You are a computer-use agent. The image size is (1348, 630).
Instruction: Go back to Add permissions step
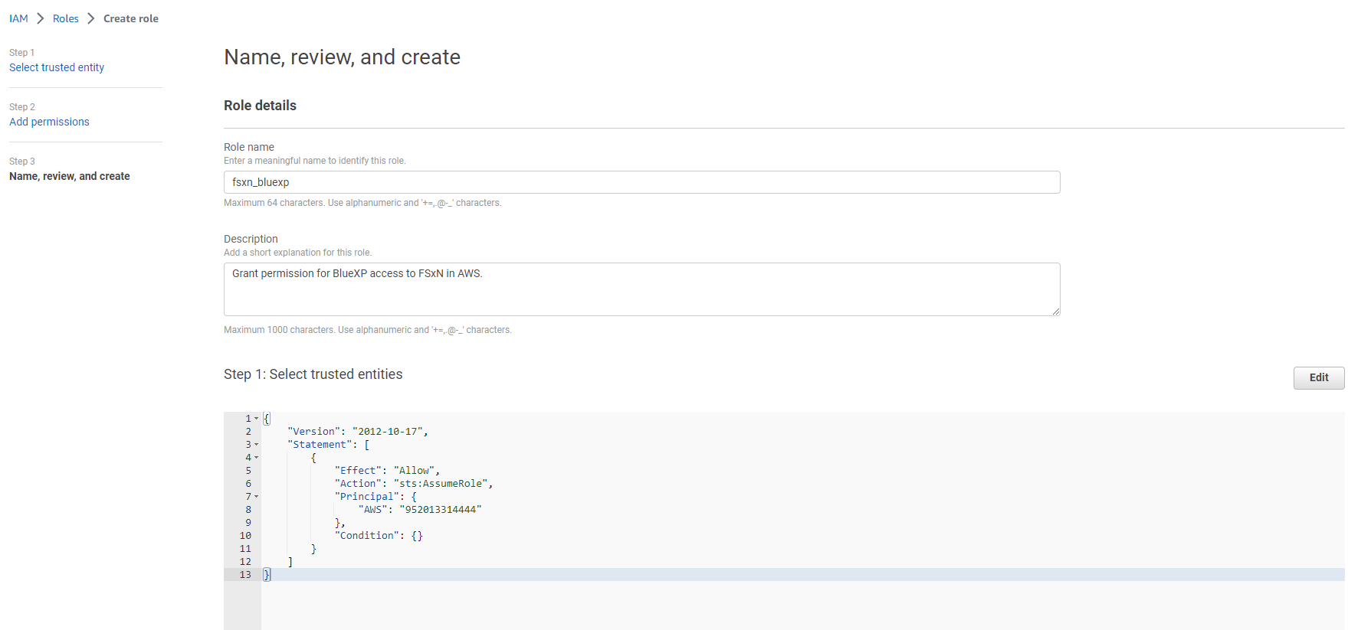coord(49,122)
